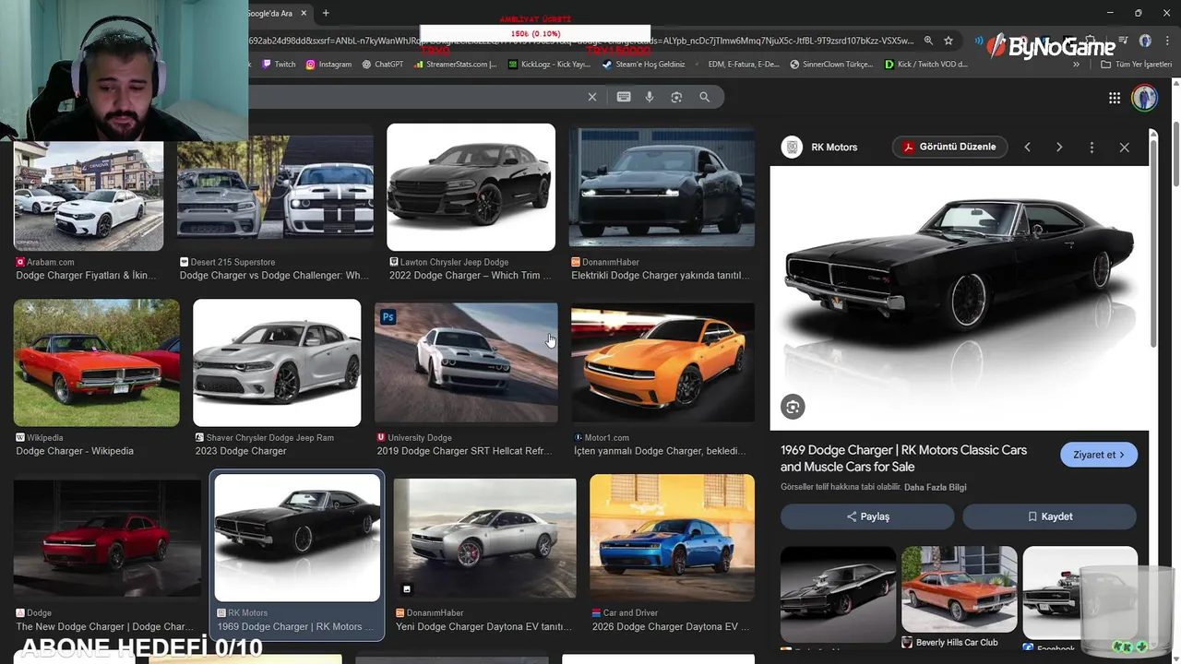Start voice search with microphone icon
The image size is (1181, 664).
click(x=650, y=97)
